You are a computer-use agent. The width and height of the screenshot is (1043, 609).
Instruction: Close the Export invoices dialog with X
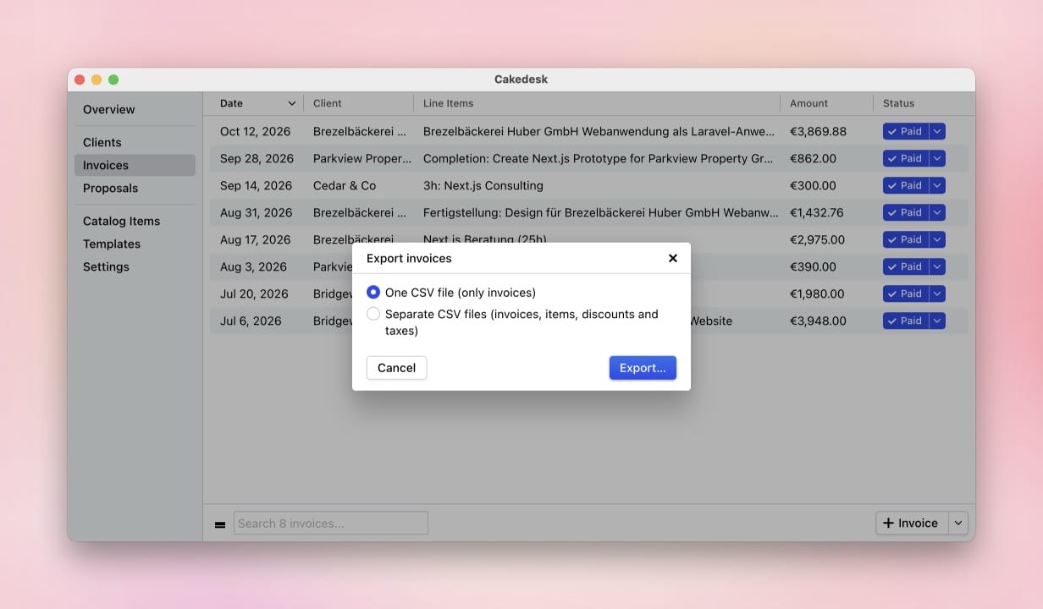(x=673, y=258)
